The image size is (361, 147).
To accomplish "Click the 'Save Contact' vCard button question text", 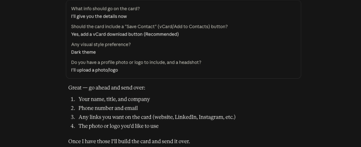I will (x=149, y=27).
